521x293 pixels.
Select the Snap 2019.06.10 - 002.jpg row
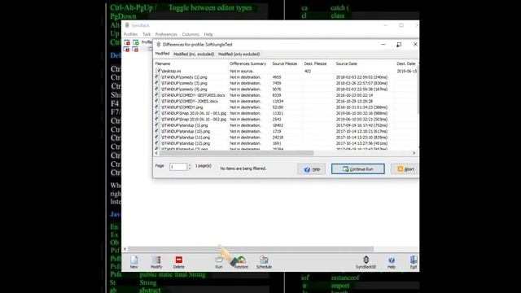[x=285, y=119]
